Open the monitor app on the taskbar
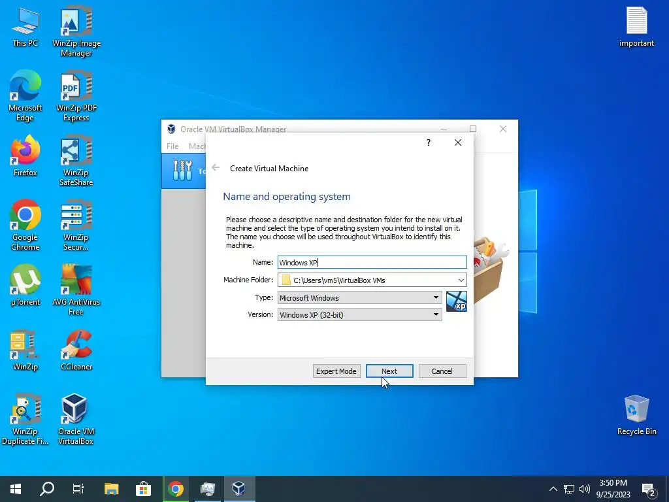Viewport: 669px width, 502px height. [208, 489]
